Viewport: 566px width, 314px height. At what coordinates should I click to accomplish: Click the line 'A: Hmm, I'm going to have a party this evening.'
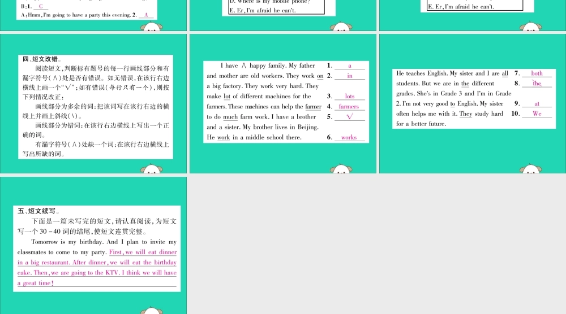tap(76, 15)
